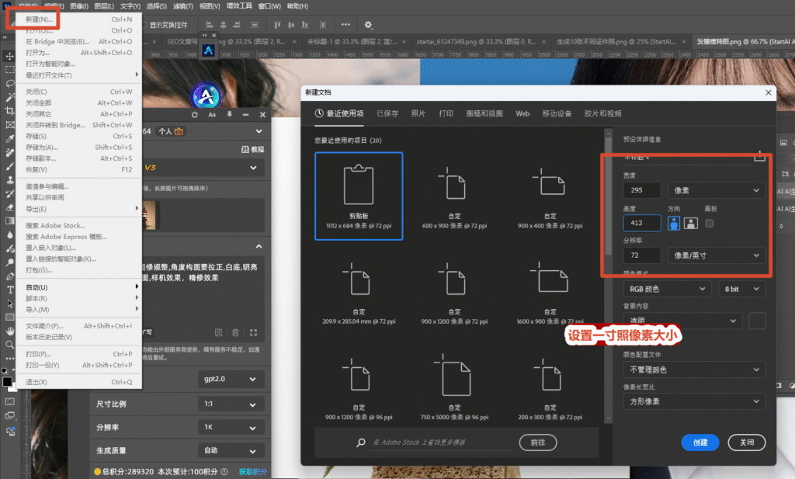Click the 宽度 295 input field

click(642, 190)
